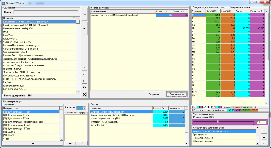Add a nutrition program with plus button
This screenshot has width=271, height=148.
tap(264, 131)
